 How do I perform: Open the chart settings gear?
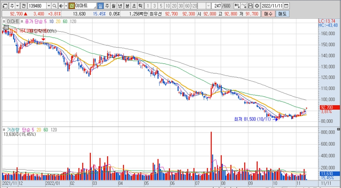tap(257, 6)
